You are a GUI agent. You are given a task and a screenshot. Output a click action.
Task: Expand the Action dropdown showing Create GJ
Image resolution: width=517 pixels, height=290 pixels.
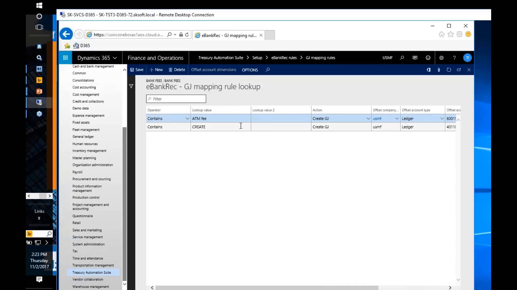coord(368,118)
